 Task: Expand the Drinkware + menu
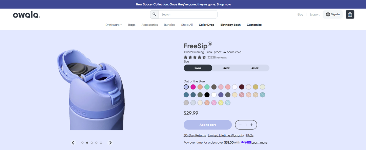coord(114,25)
